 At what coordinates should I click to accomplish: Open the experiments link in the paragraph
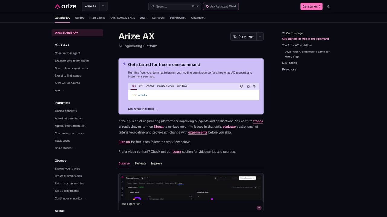click(198, 132)
